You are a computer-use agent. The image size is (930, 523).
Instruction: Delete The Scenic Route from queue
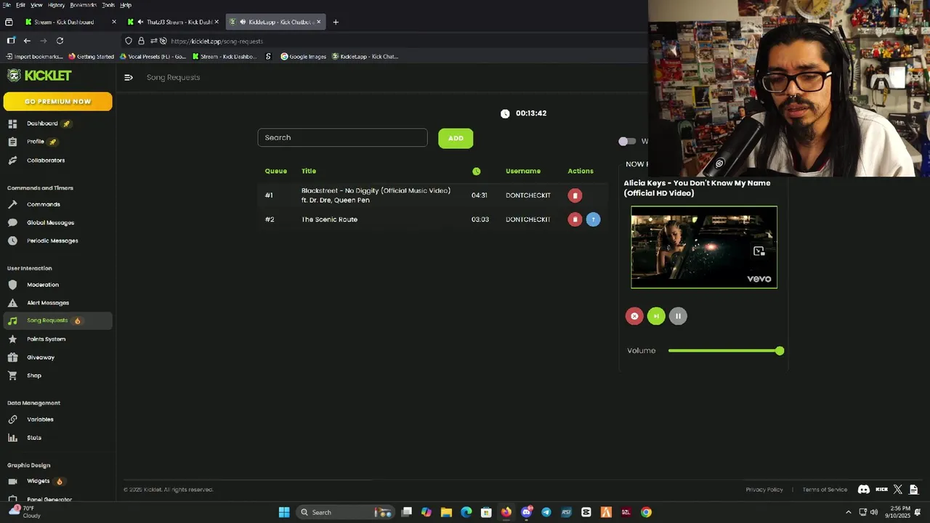point(575,219)
